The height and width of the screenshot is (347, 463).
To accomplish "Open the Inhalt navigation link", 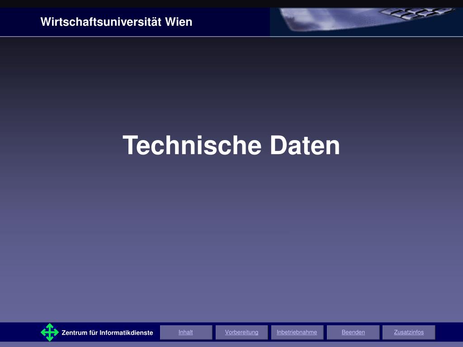I will click(186, 332).
